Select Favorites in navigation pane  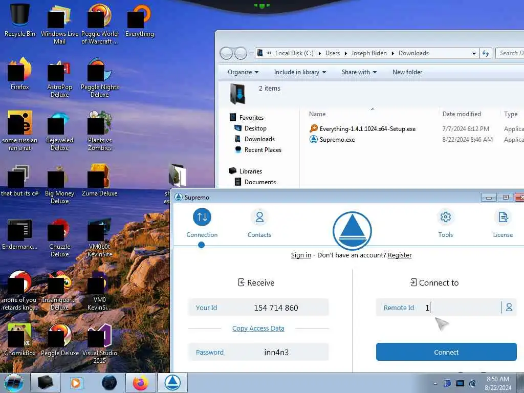[x=251, y=118]
